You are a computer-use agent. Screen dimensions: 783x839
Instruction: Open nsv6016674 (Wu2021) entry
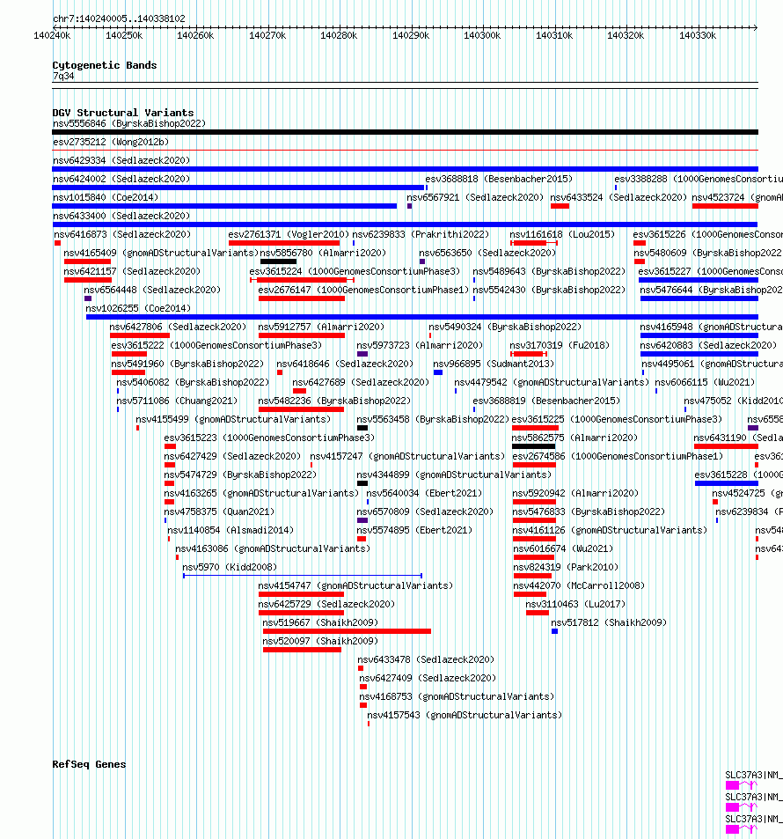pyautogui.click(x=563, y=548)
